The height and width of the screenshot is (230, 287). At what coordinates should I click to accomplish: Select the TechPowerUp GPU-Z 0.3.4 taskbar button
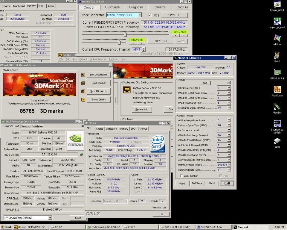click(x=104, y=227)
